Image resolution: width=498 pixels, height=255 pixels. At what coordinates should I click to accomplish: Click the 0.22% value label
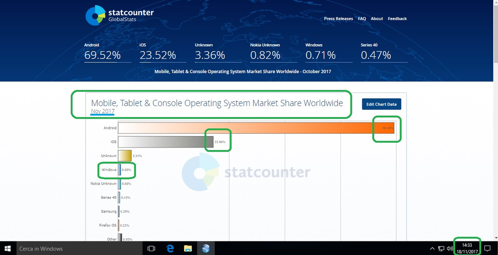click(x=125, y=225)
